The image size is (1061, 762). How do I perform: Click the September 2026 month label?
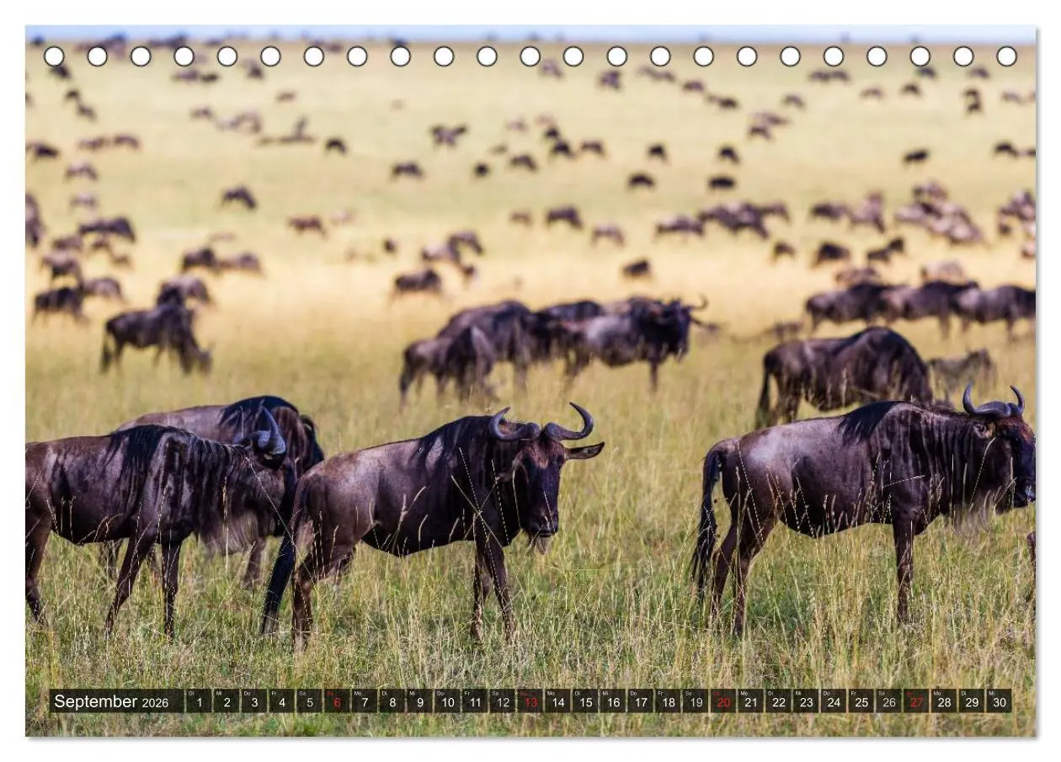[x=111, y=701]
